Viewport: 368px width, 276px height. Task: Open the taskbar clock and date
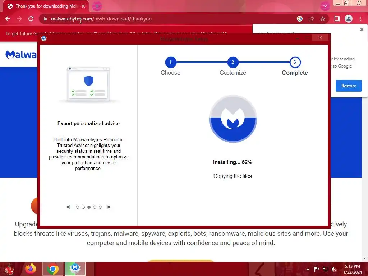pyautogui.click(x=353, y=269)
